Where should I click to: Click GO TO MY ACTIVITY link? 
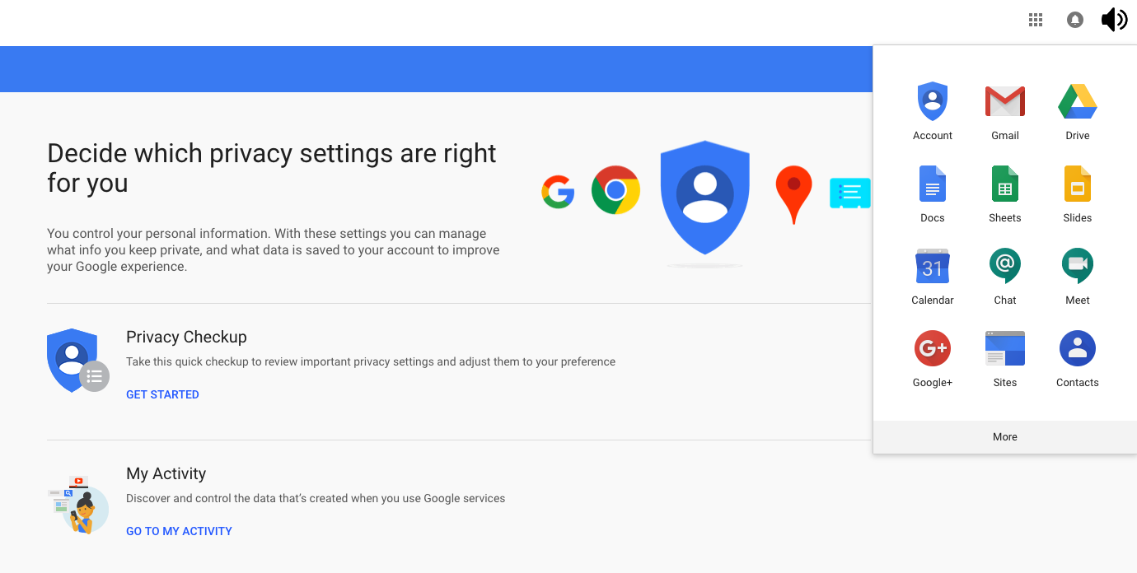[x=179, y=531]
